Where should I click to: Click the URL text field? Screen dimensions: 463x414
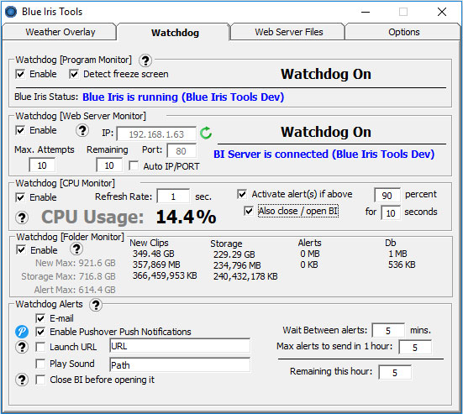pos(180,346)
